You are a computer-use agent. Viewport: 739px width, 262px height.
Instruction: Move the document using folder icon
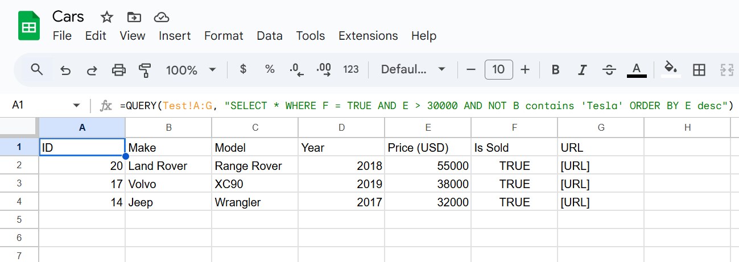tap(134, 16)
